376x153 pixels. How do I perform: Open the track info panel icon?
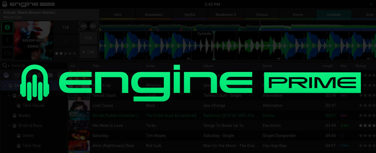(7, 27)
